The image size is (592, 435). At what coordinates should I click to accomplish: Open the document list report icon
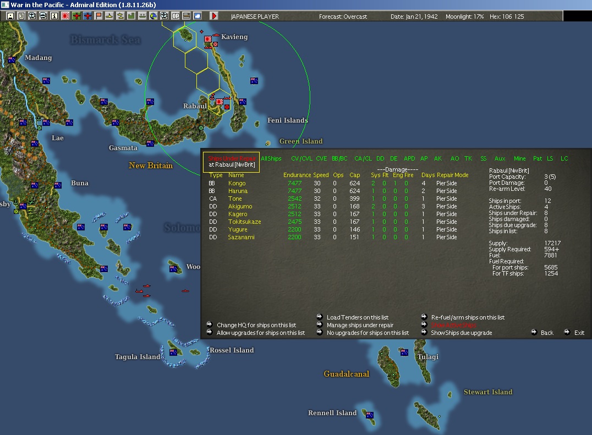21,16
